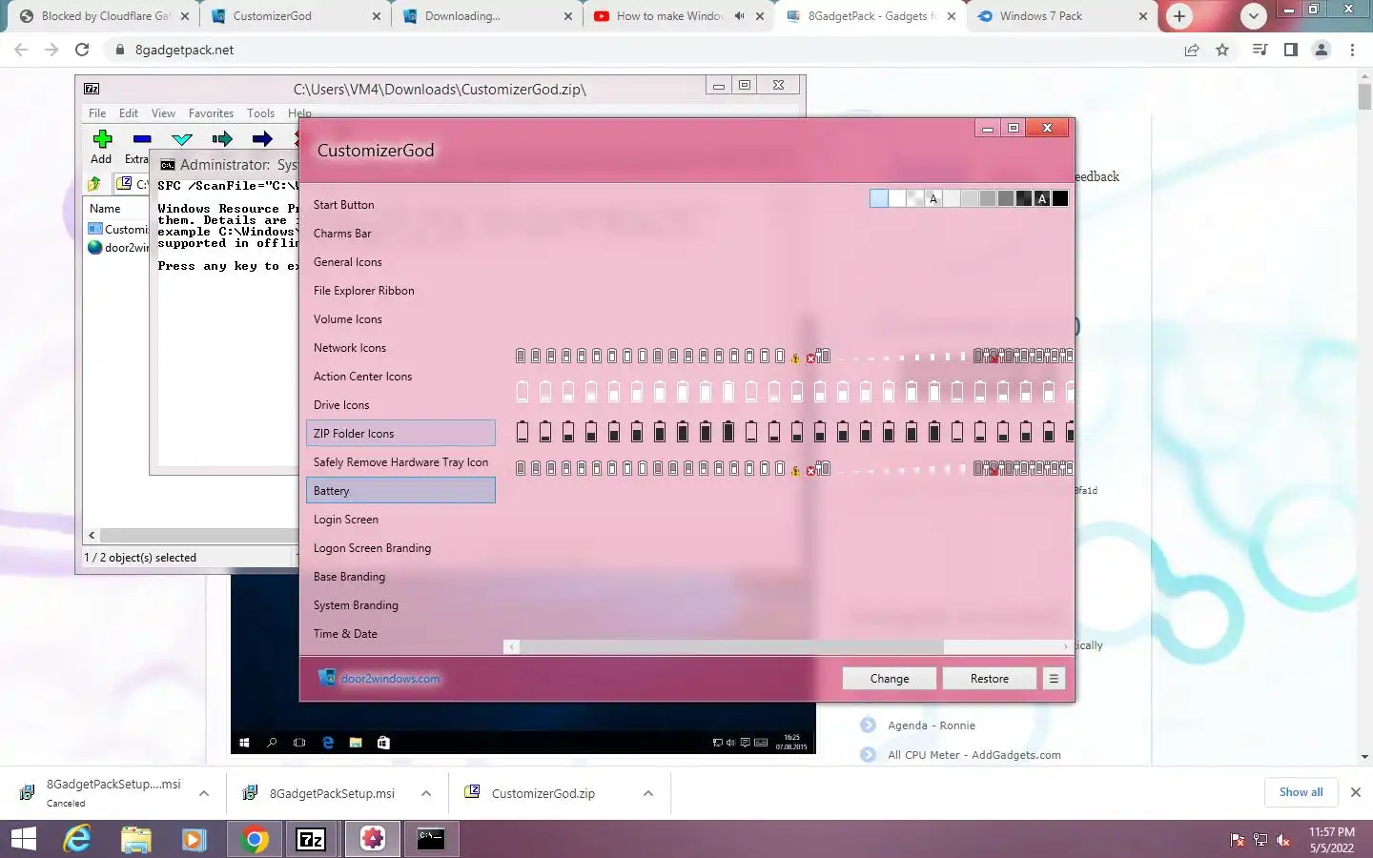Screen dimensions: 1373x858
Task: Click the Chrome profile avatar icon
Action: [x=1322, y=50]
